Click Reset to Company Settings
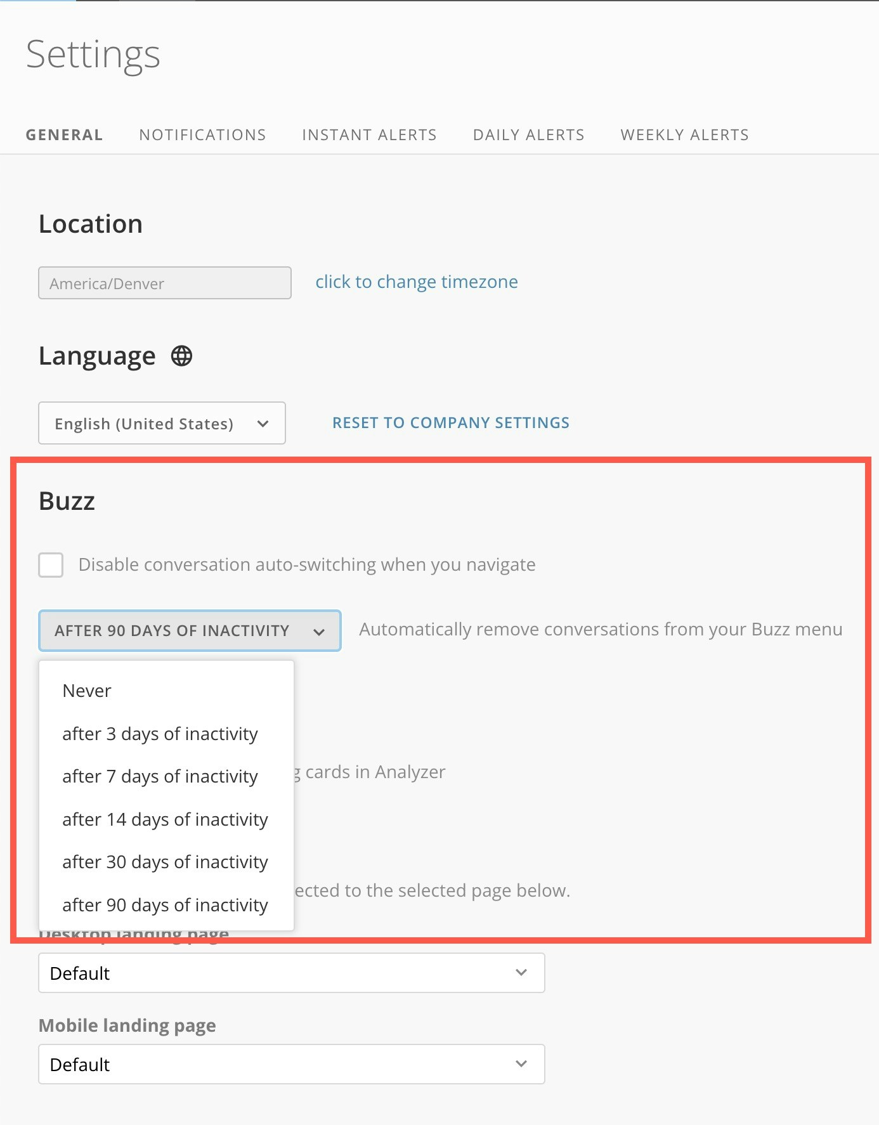This screenshot has height=1125, width=879. click(x=451, y=423)
